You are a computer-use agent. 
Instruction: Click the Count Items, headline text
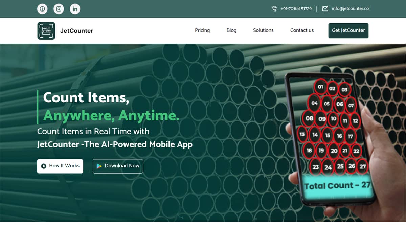coord(86,98)
